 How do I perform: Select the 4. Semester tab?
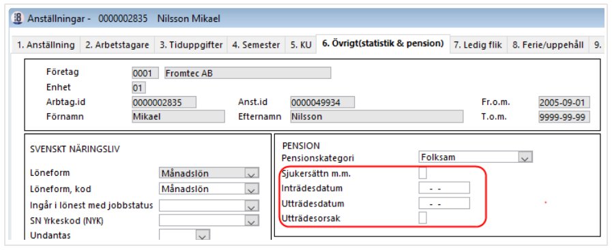(x=256, y=45)
